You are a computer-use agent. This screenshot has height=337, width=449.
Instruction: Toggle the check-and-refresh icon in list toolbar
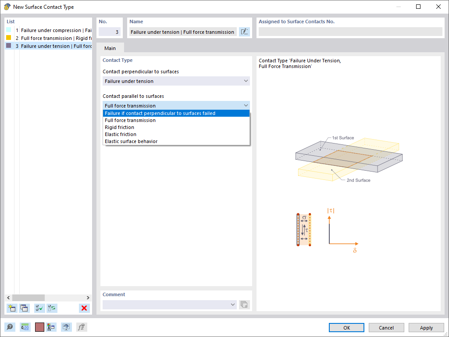point(52,308)
